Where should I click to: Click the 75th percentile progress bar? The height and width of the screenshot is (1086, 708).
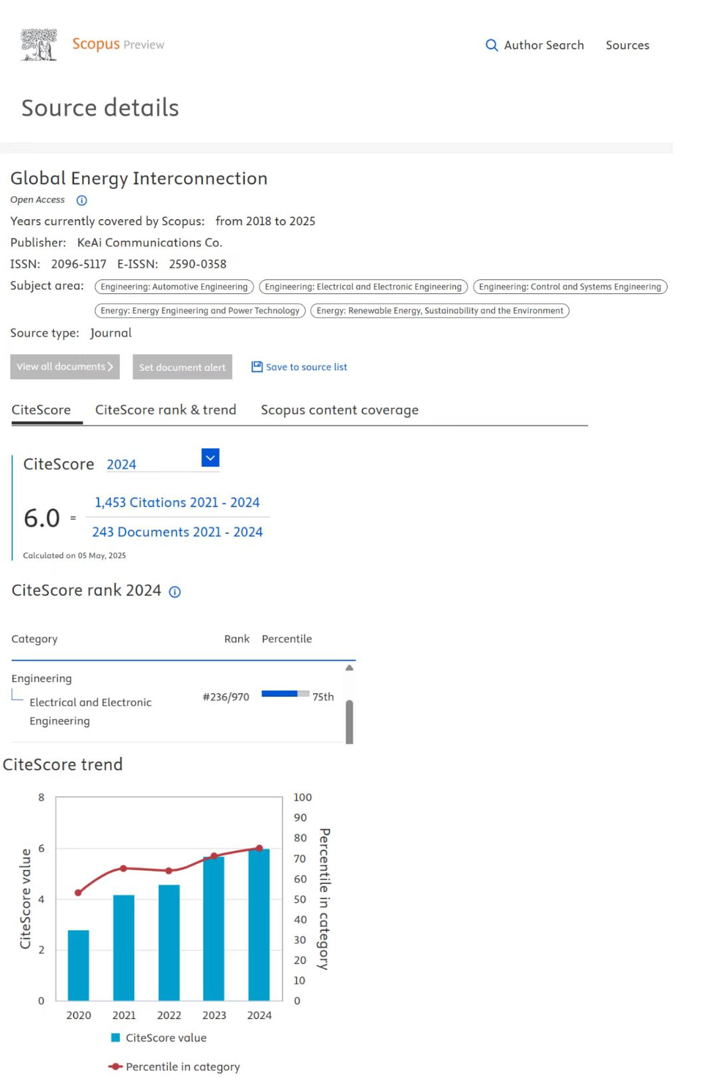coord(285,694)
